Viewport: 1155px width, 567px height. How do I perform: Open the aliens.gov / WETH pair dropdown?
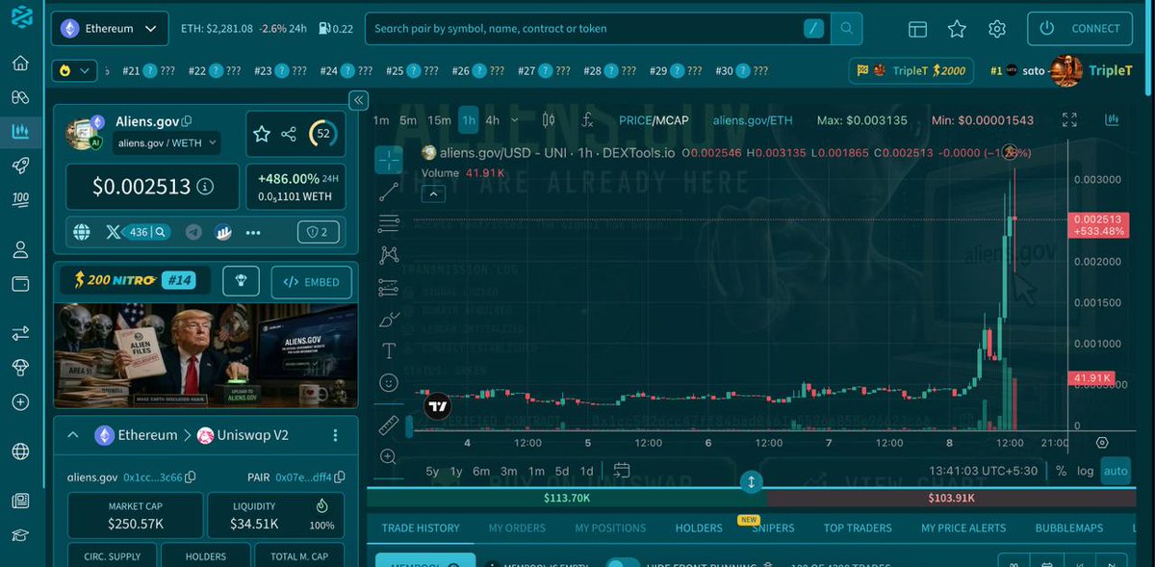(167, 143)
